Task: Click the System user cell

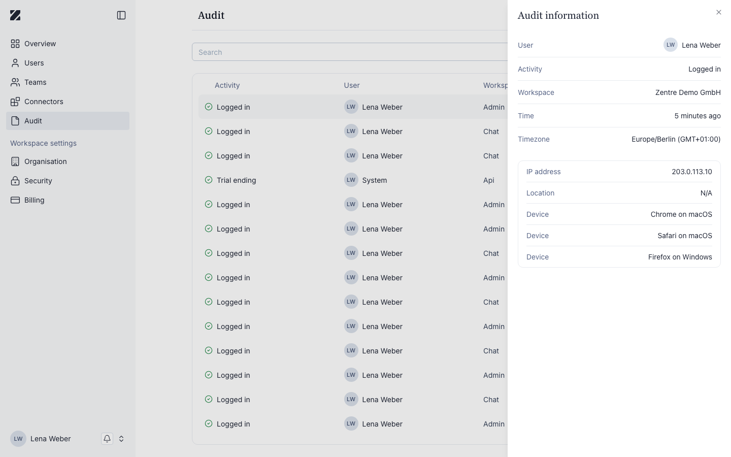Action: tap(365, 180)
